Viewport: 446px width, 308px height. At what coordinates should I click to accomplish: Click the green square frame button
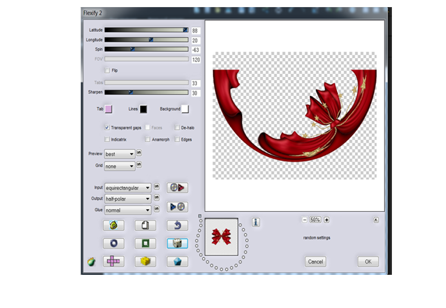145,244
